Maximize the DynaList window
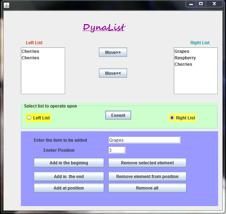This screenshot has width=226, height=214. (x=201, y=4)
